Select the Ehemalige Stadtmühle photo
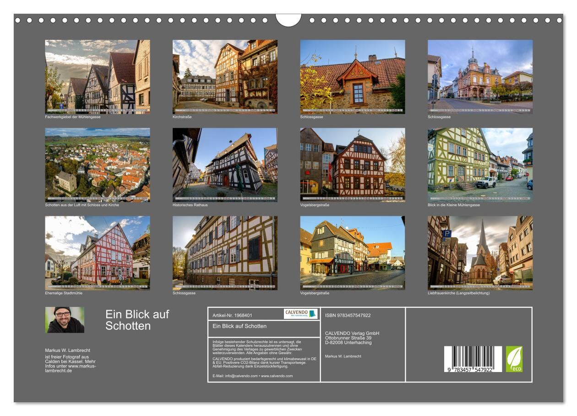577x416 pixels. [x=97, y=253]
